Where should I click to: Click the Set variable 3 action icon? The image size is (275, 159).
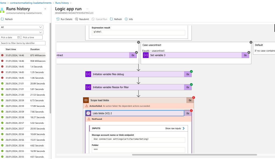pos(146,55)
